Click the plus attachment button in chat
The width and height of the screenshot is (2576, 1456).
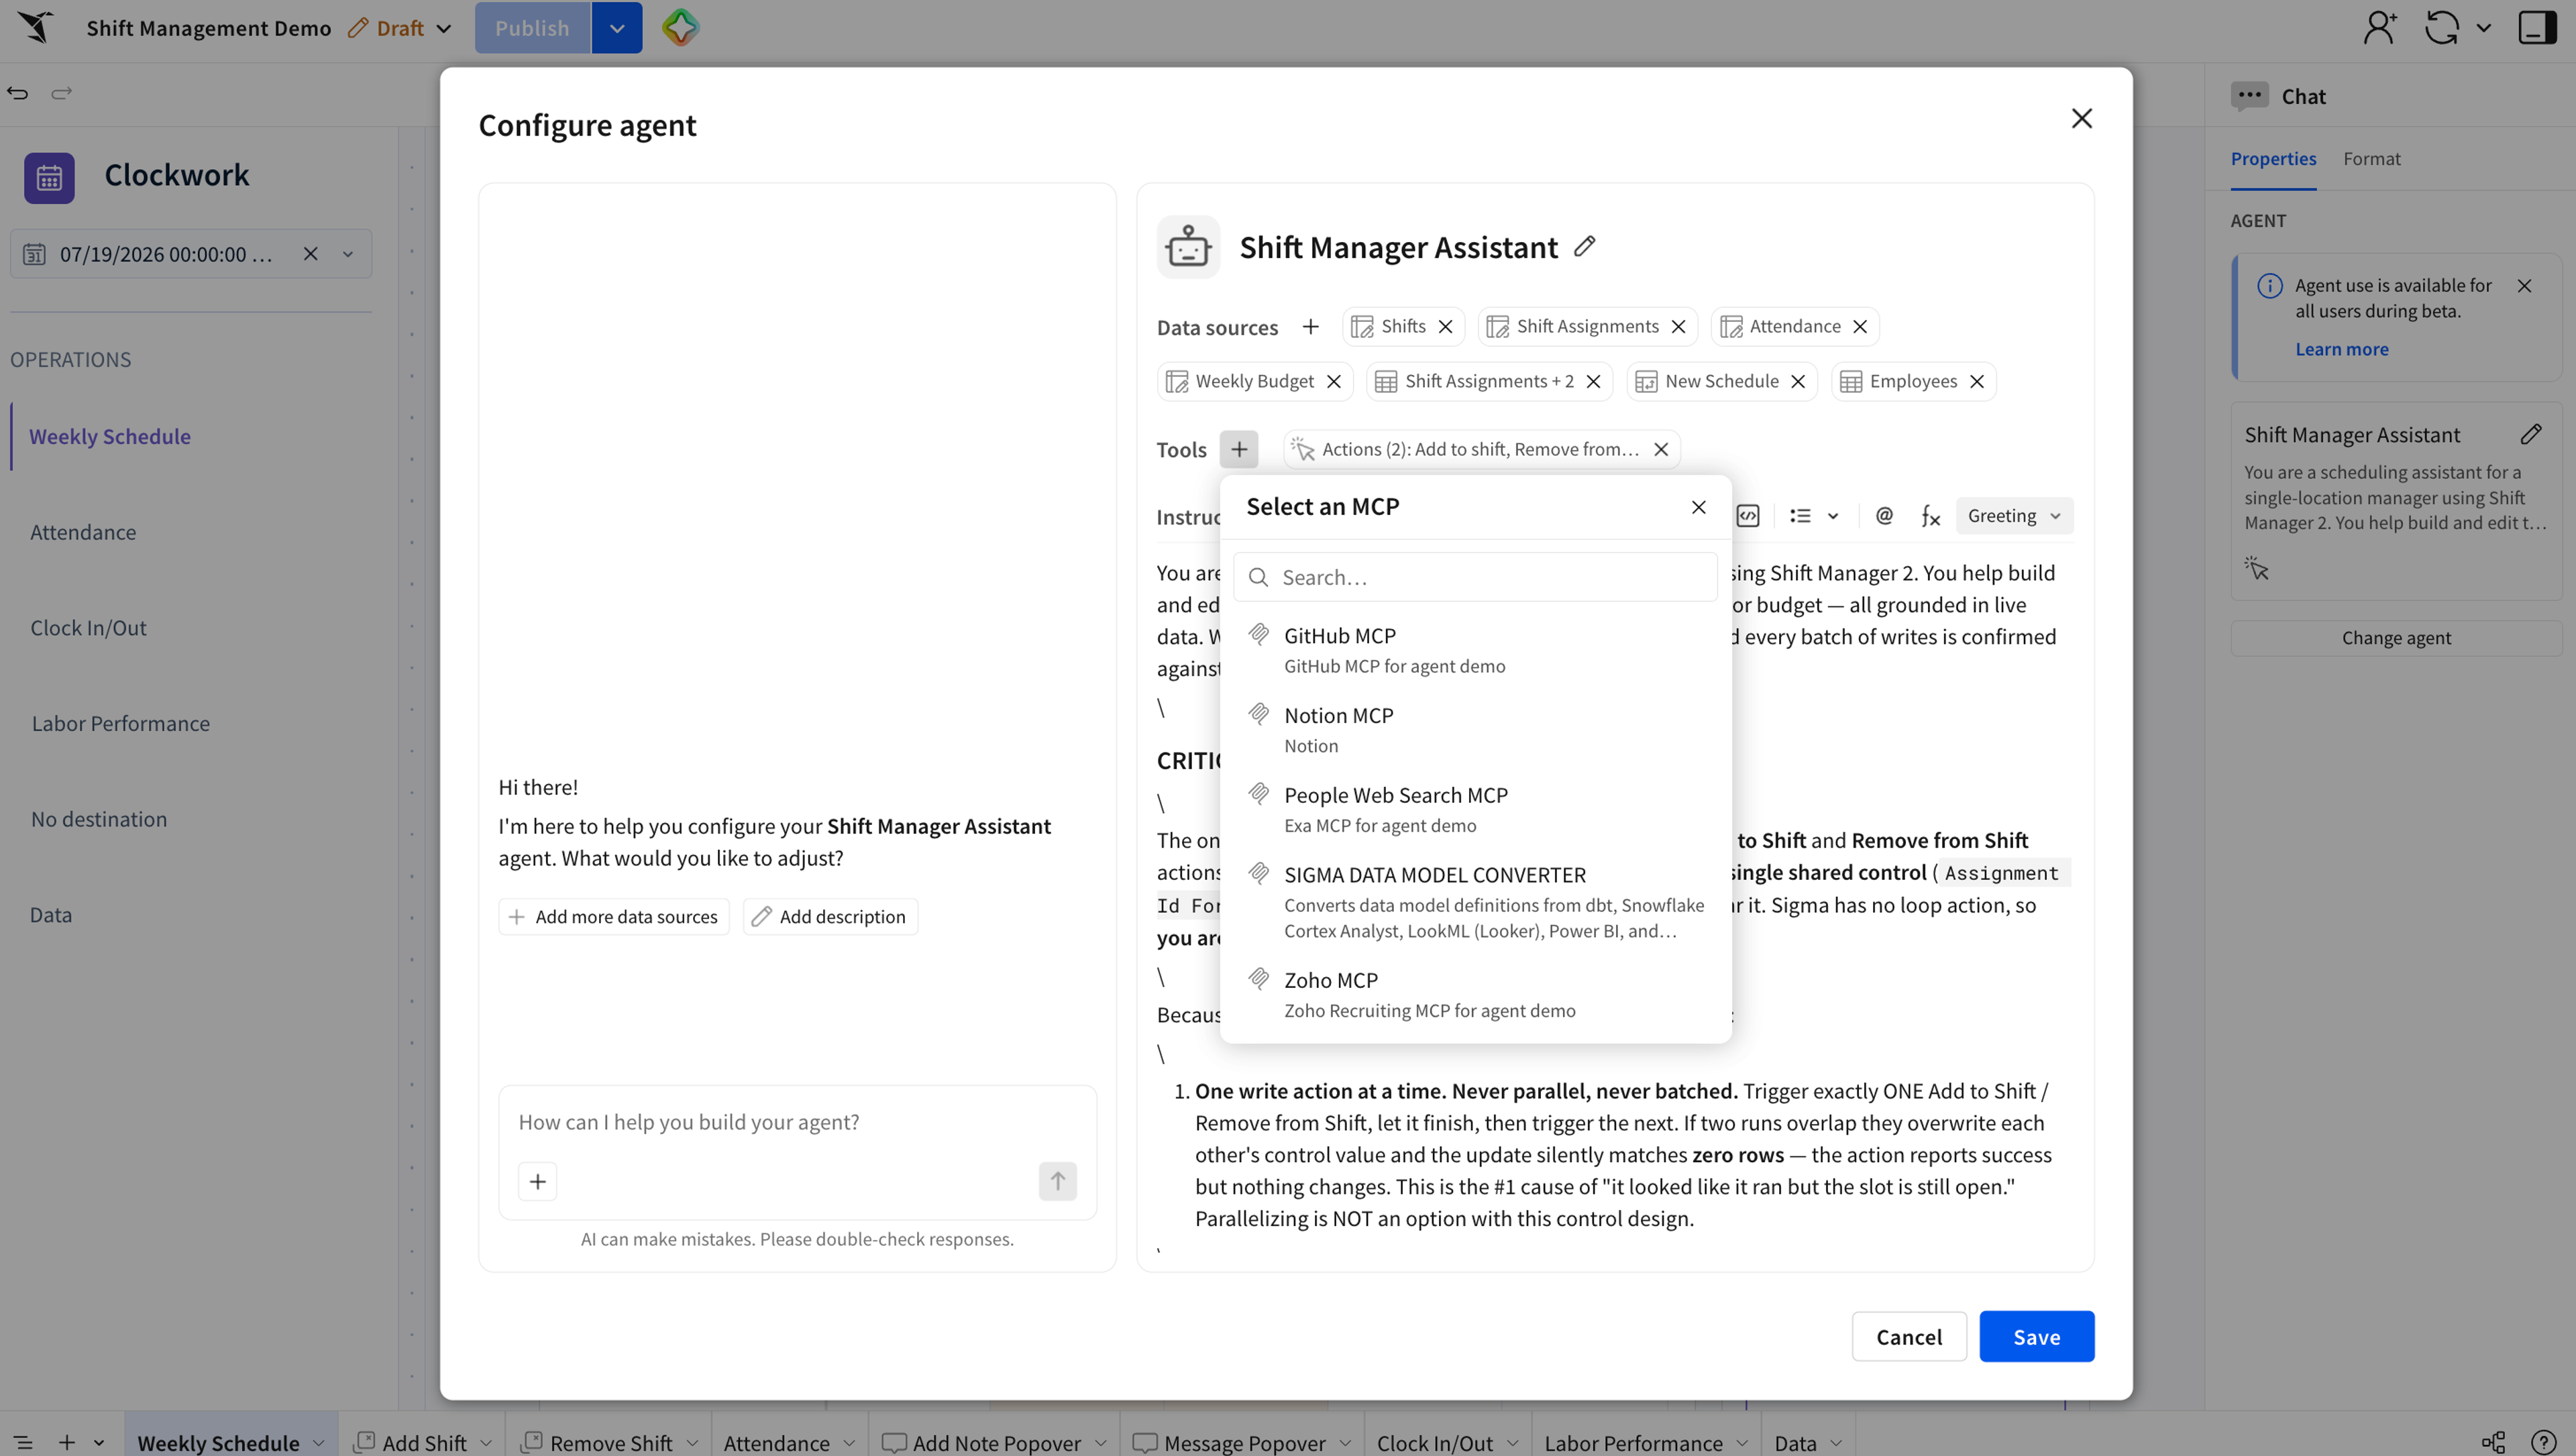(x=538, y=1182)
